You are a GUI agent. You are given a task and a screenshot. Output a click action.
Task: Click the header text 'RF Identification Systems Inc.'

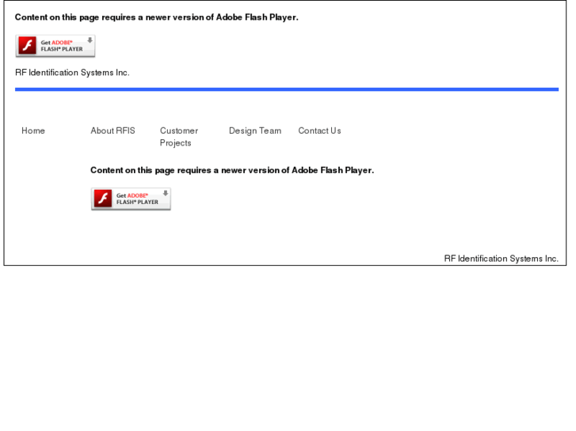(72, 73)
